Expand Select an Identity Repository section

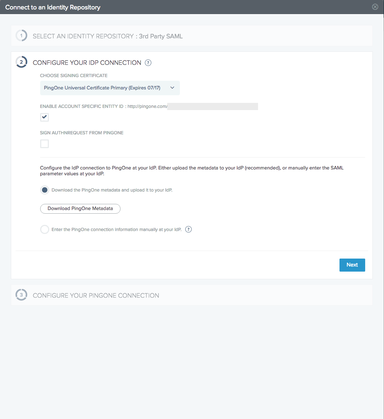tap(191, 36)
